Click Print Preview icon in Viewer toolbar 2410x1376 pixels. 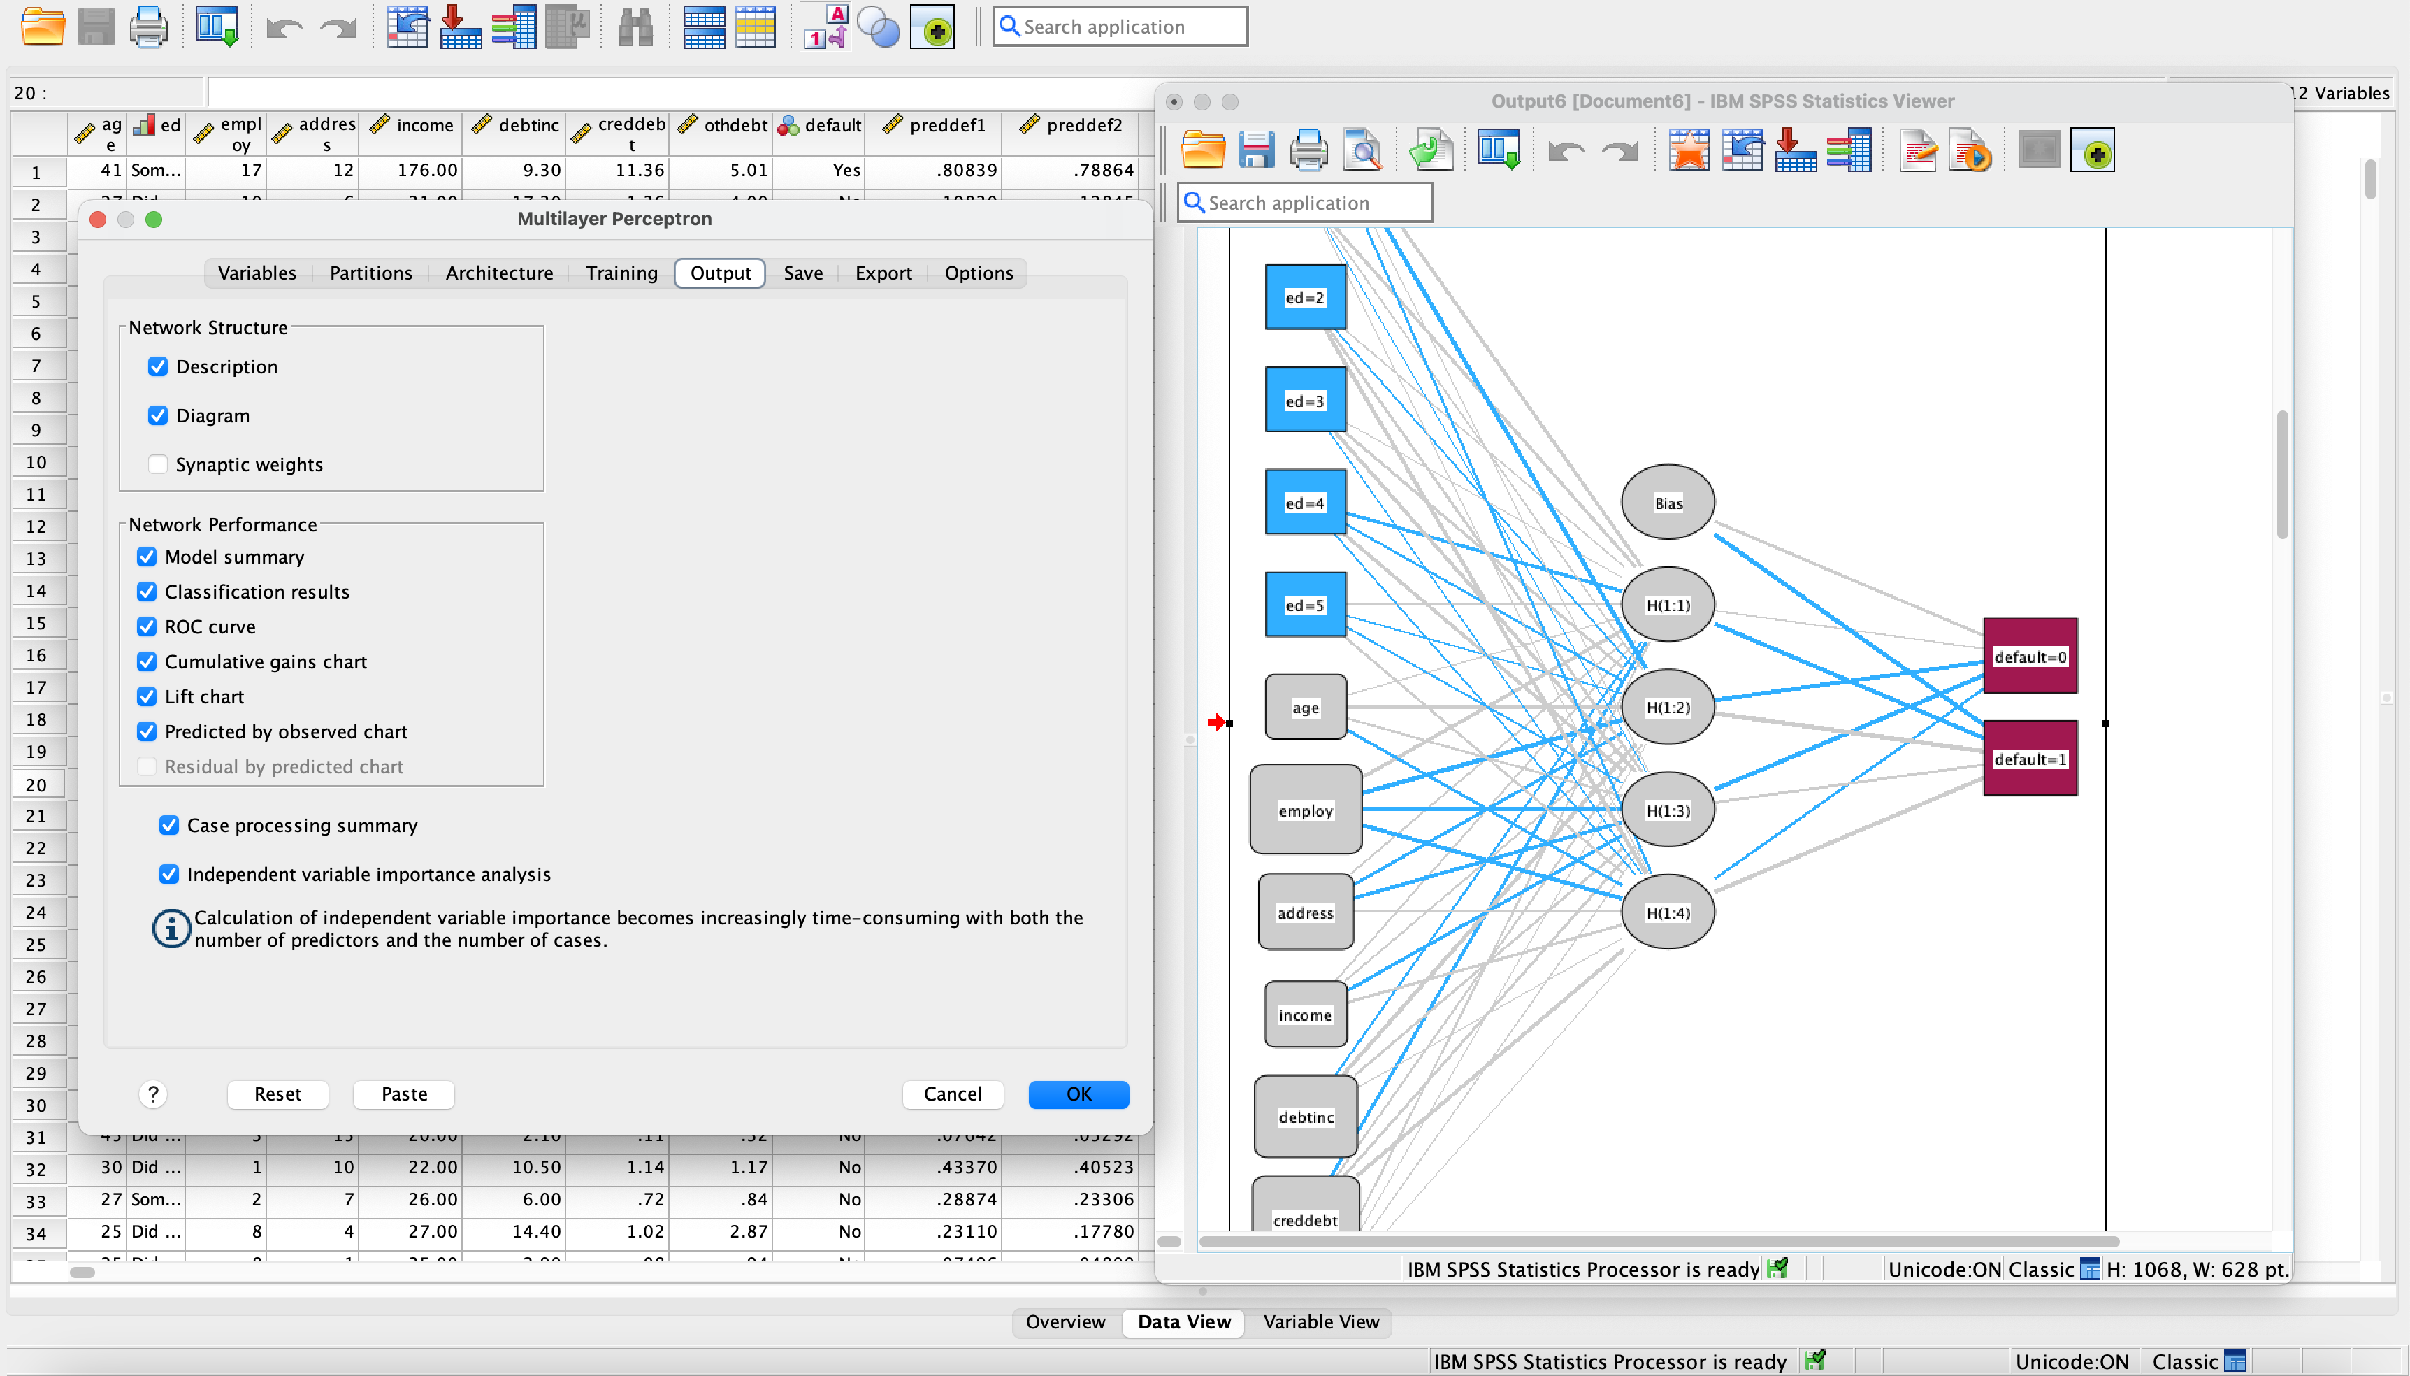click(x=1362, y=150)
